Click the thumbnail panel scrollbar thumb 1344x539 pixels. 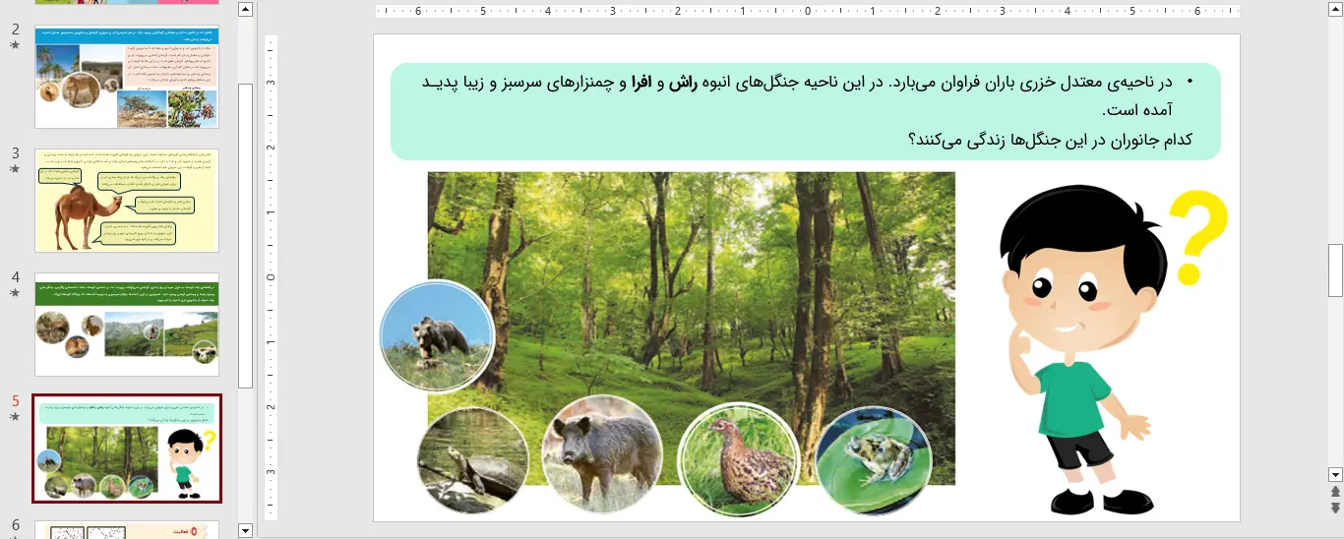(246, 236)
